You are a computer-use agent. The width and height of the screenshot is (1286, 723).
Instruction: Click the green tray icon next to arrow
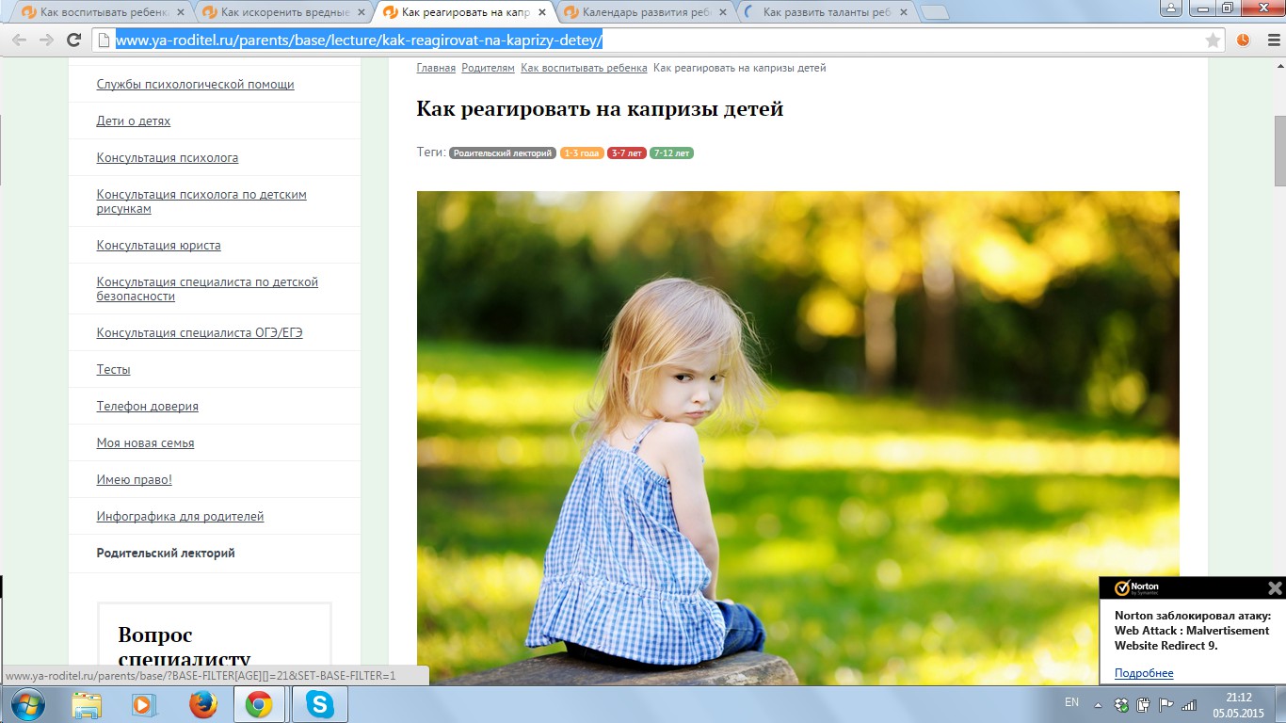click(1121, 704)
